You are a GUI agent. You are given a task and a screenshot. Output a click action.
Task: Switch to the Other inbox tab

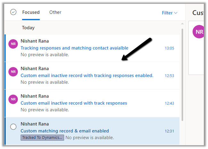pyautogui.click(x=55, y=12)
